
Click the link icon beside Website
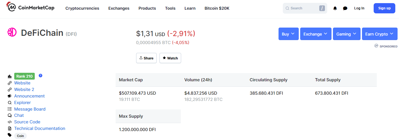click(10, 83)
